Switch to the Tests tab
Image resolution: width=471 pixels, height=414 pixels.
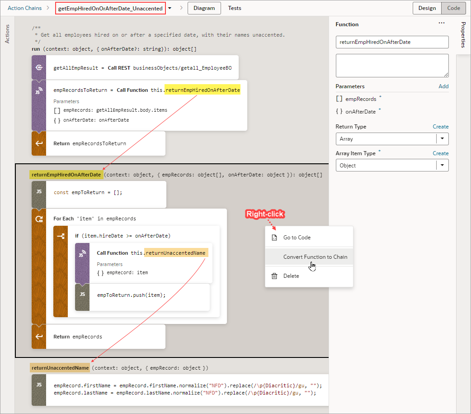pyautogui.click(x=234, y=8)
